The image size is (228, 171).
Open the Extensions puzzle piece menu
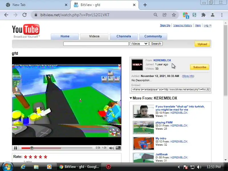coord(203,15)
